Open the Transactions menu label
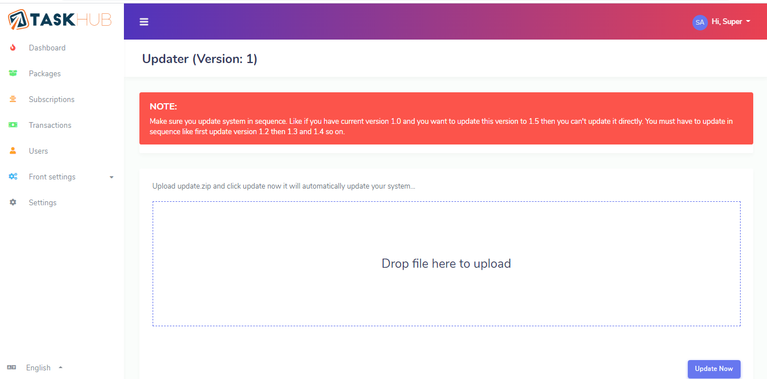Screen dimensions: 767x379 click(50, 125)
